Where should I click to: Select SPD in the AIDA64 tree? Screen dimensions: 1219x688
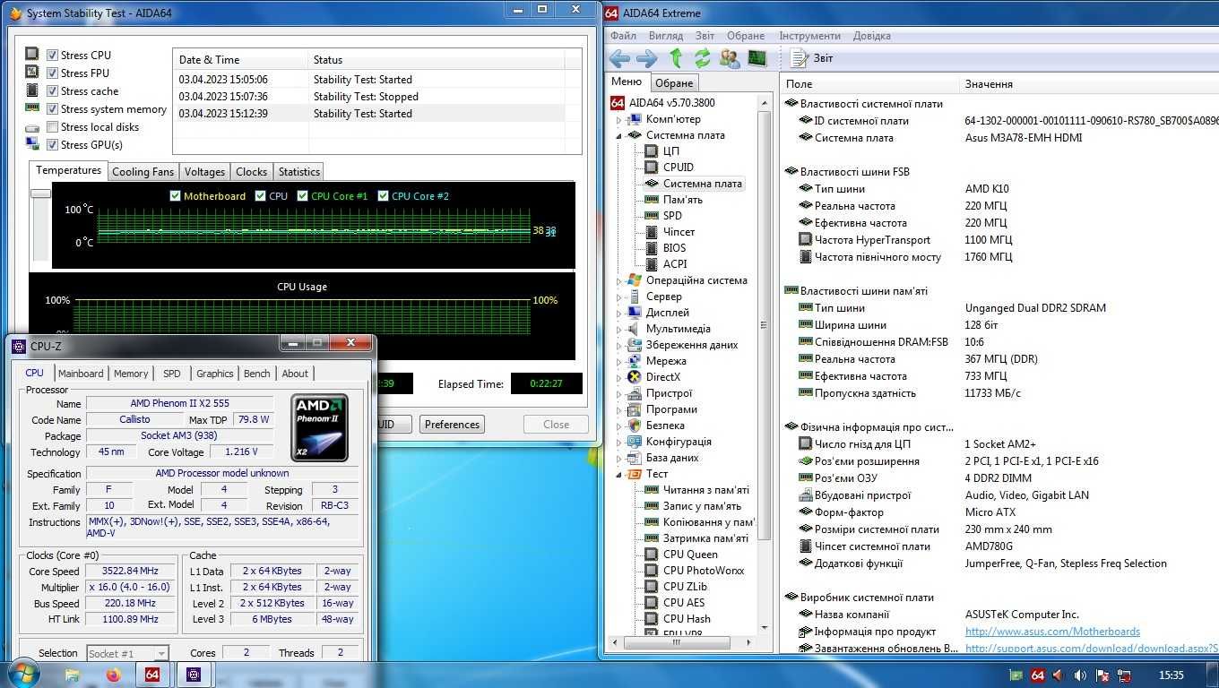(x=672, y=216)
